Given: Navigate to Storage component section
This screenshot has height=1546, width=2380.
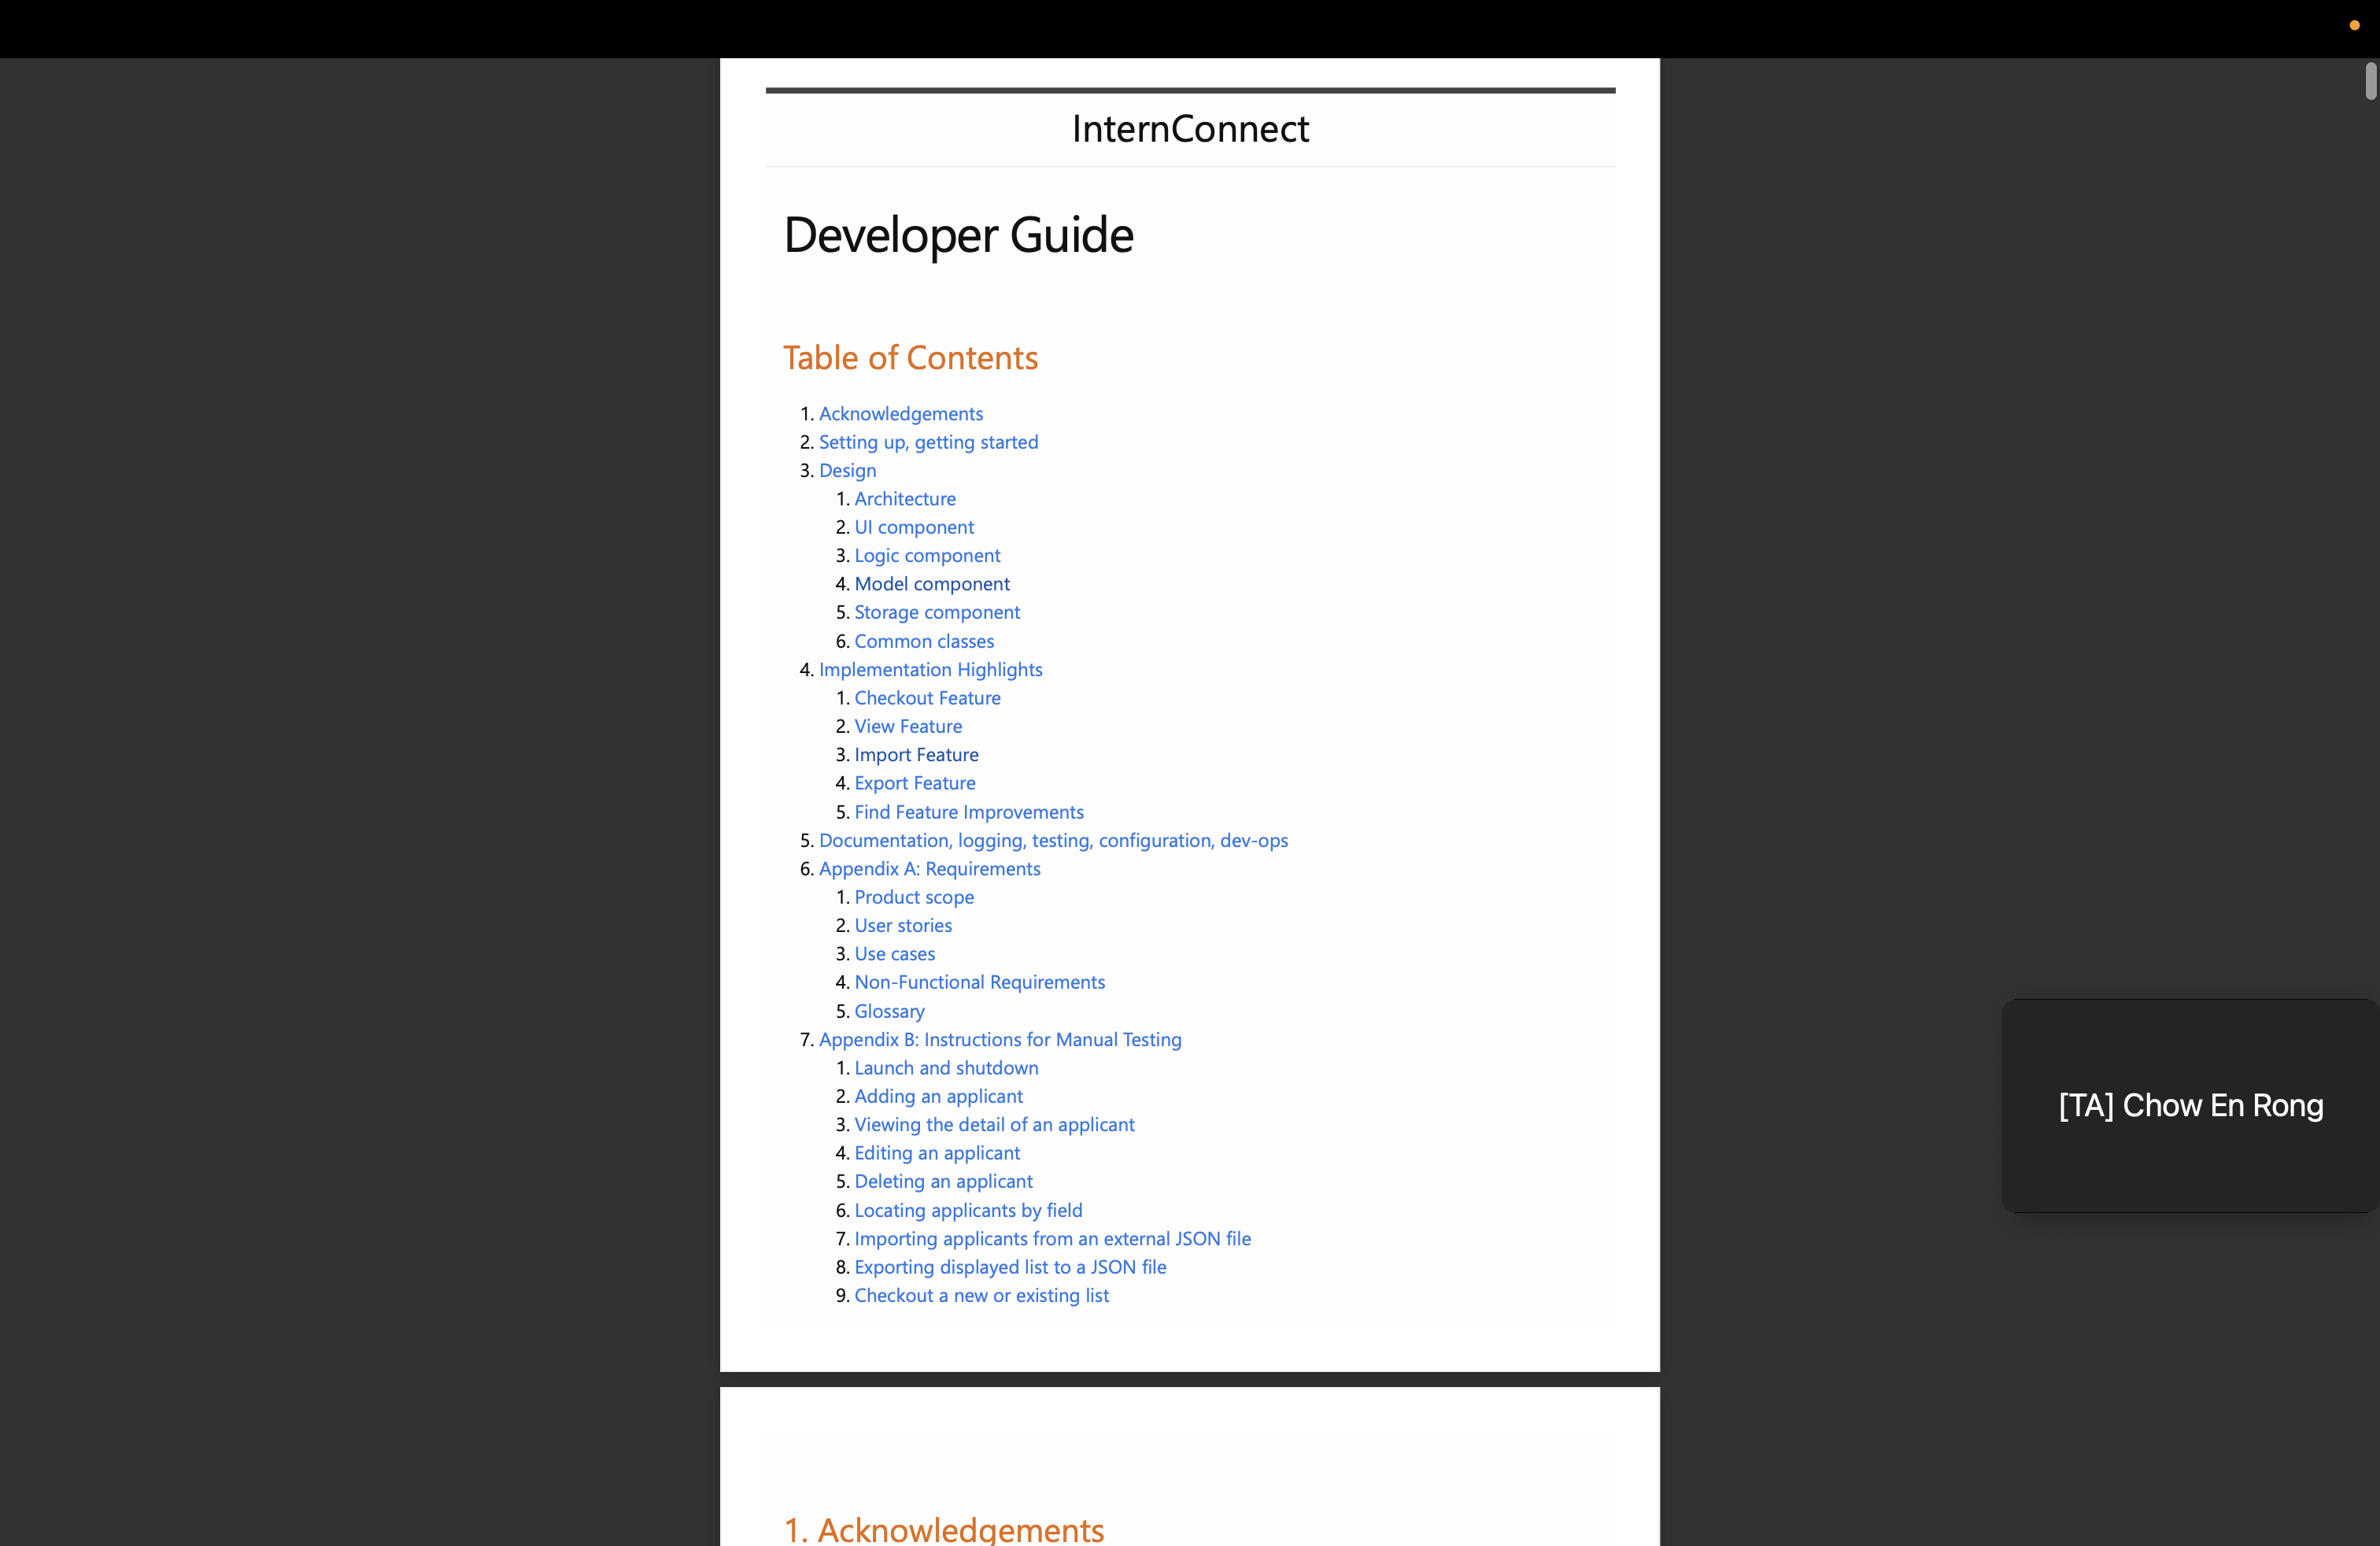Looking at the screenshot, I should click(936, 612).
